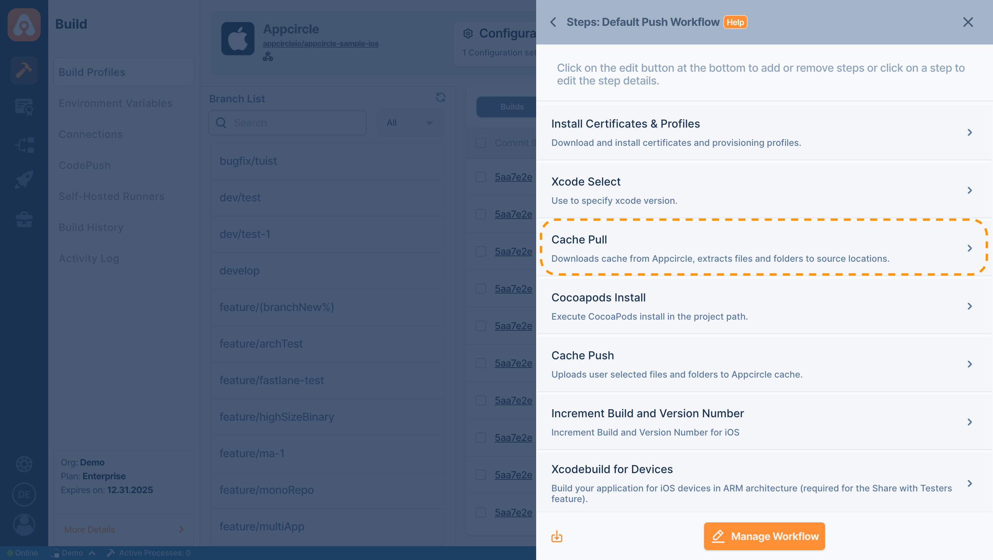The width and height of the screenshot is (993, 560).
Task: Open the appcircleio/appcircle-sample-ios repository link
Action: (x=321, y=43)
